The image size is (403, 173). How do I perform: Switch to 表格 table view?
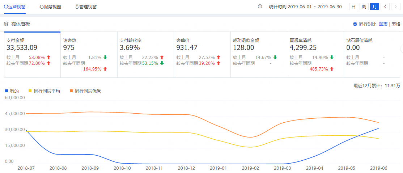click(396, 24)
